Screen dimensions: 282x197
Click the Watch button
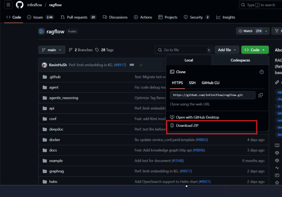250,31
